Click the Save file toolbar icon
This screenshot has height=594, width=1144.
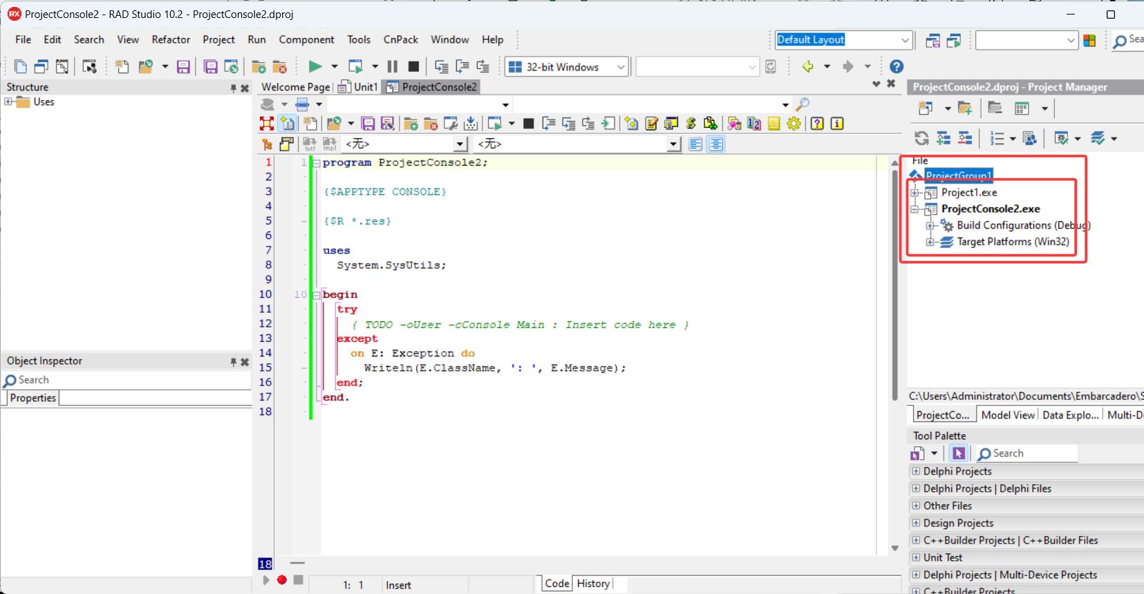pyautogui.click(x=183, y=67)
